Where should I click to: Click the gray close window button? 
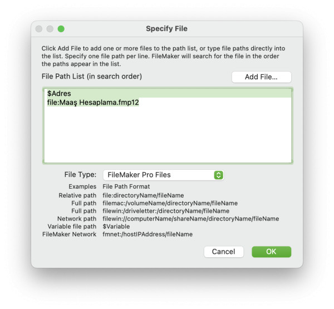pos(39,29)
